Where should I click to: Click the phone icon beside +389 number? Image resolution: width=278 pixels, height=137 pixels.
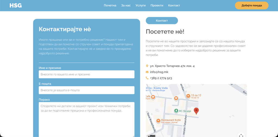point(147,78)
